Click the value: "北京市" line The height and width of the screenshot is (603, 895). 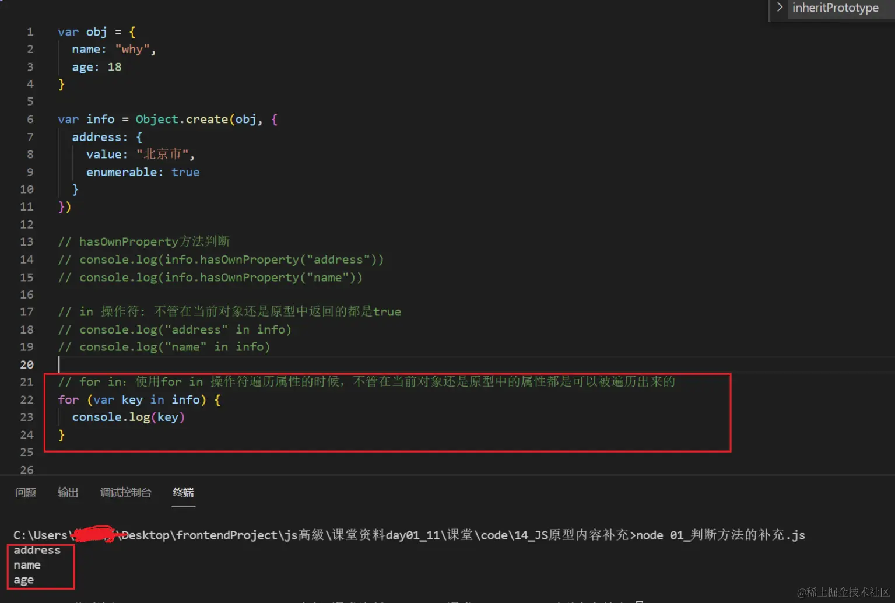click(141, 155)
